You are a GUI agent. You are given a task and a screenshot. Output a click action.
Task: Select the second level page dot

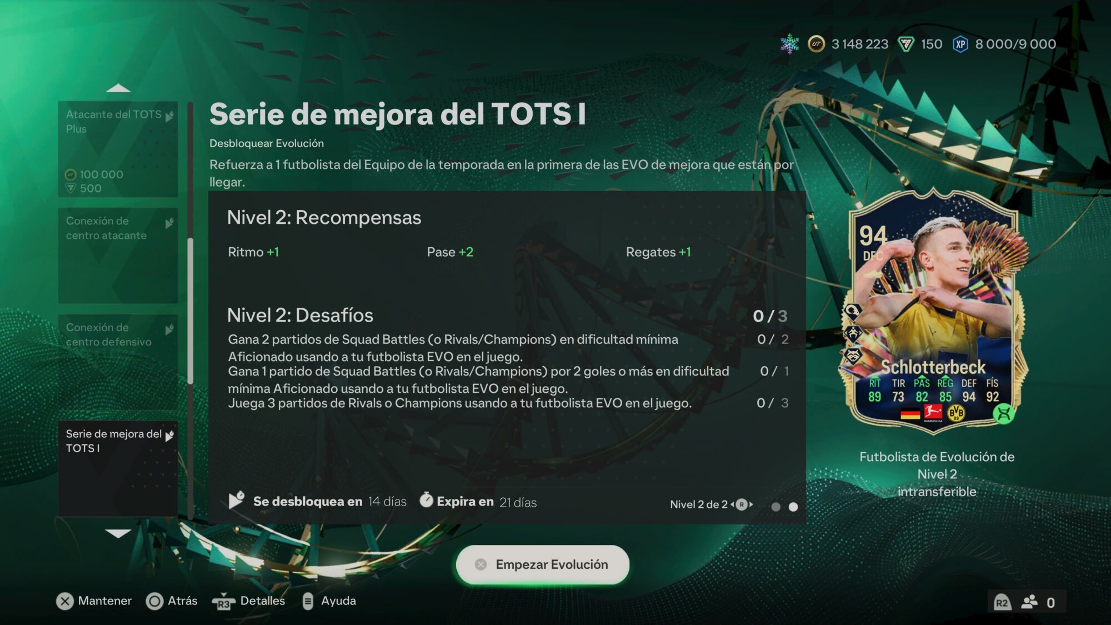(x=793, y=507)
